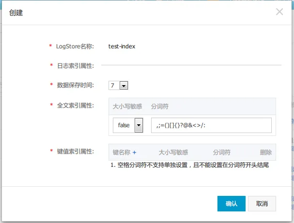Image resolution: width=294 pixels, height=223 pixels.
Task: Click the LogStore名称 label
Action: pos(75,46)
